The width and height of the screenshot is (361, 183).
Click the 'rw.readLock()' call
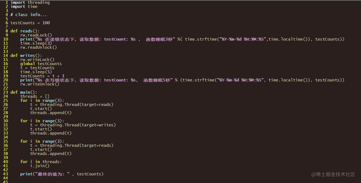pyautogui.click(x=36, y=35)
